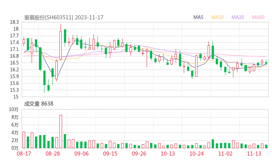This screenshot has width=272, height=162.
Task: Select the 10-13 date label
Action: [x=168, y=154]
